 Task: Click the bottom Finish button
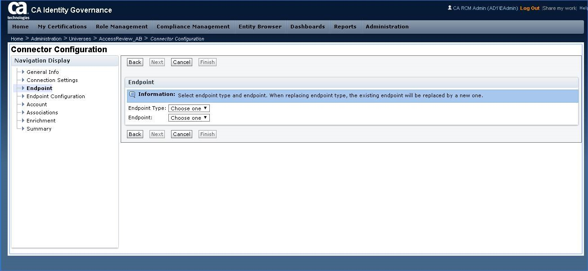(208, 134)
